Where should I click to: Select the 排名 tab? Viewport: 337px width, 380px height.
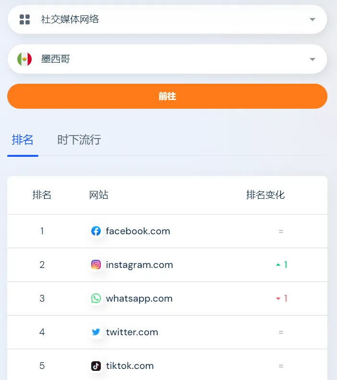coord(23,140)
